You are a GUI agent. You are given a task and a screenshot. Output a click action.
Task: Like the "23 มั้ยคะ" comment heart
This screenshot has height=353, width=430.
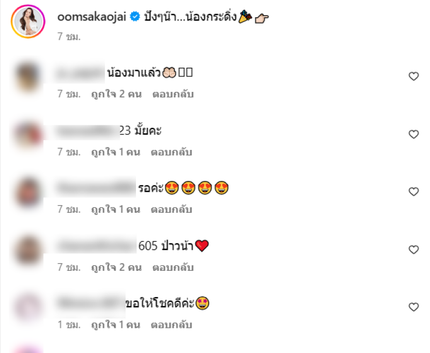413,134
